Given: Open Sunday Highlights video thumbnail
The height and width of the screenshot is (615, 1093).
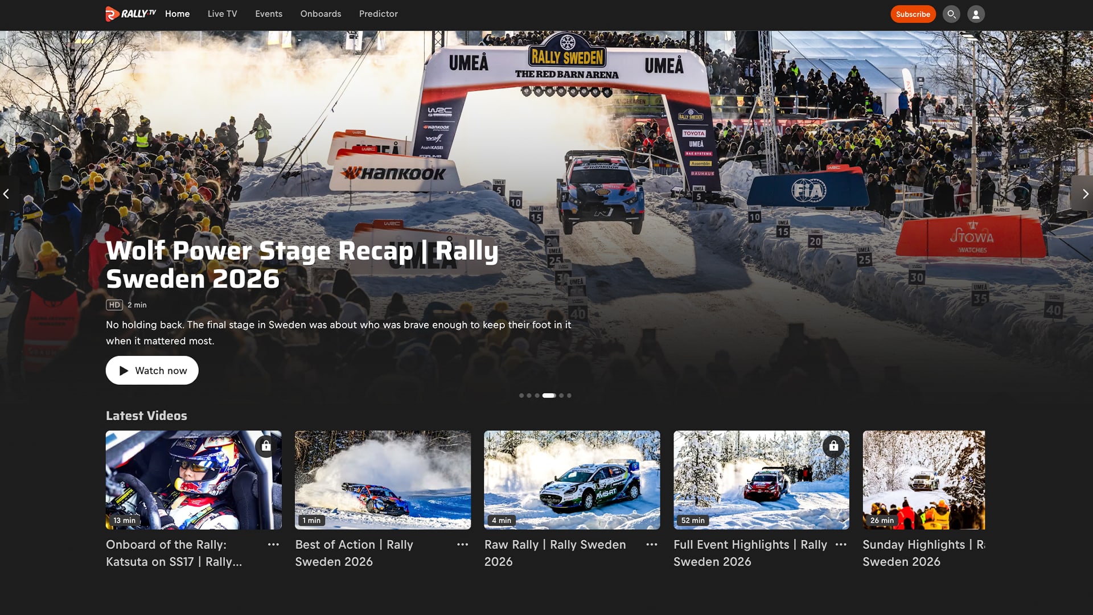Looking at the screenshot, I should pyautogui.click(x=923, y=479).
